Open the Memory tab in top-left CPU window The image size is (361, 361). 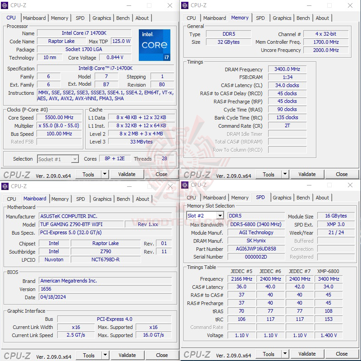coord(59,18)
